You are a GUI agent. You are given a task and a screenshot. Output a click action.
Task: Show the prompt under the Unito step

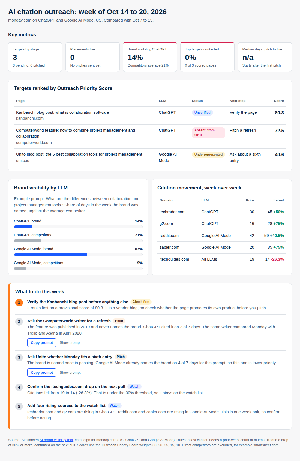(x=70, y=373)
